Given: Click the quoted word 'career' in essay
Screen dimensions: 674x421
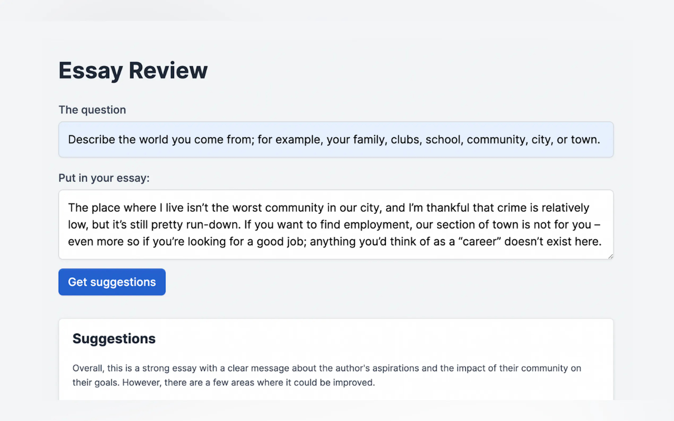Looking at the screenshot, I should (480, 242).
